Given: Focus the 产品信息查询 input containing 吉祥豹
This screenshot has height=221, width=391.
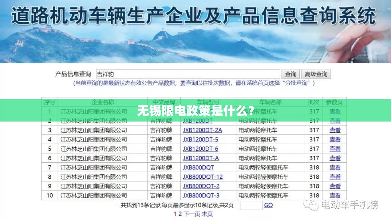Looking at the screenshot, I should [x=188, y=74].
